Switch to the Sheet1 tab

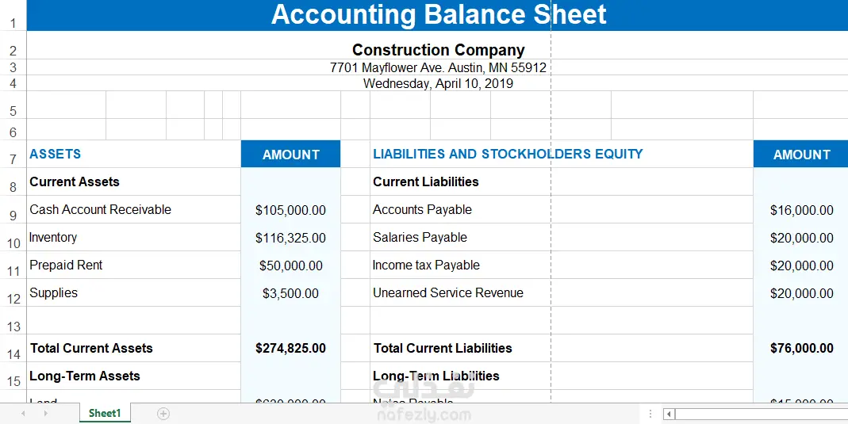click(105, 413)
